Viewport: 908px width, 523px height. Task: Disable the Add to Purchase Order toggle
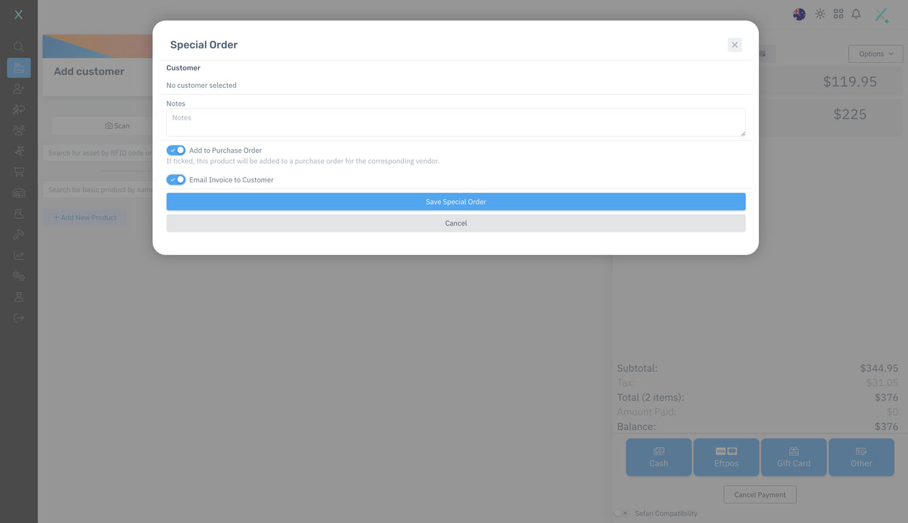tap(176, 151)
